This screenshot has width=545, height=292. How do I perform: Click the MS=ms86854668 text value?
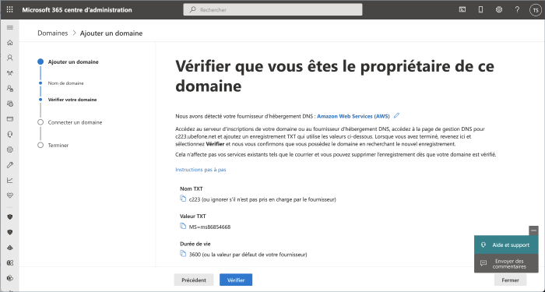[209, 227]
